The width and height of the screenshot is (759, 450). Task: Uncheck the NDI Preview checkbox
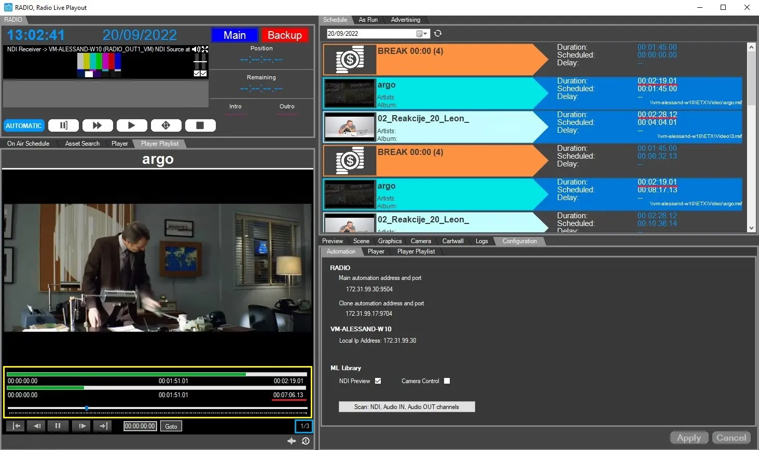coord(378,381)
